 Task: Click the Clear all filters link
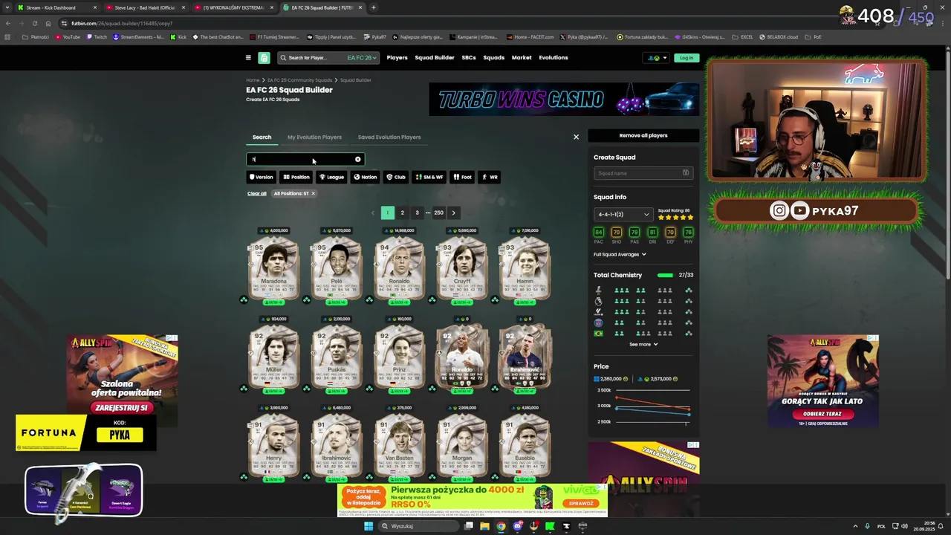[256, 193]
